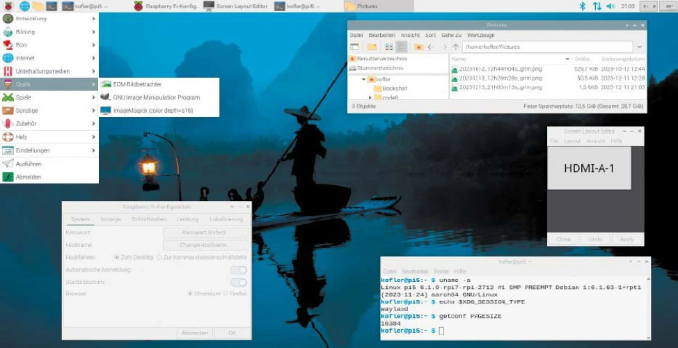Open the volume speaker icon in tray
678x348 pixels.
click(610, 6)
